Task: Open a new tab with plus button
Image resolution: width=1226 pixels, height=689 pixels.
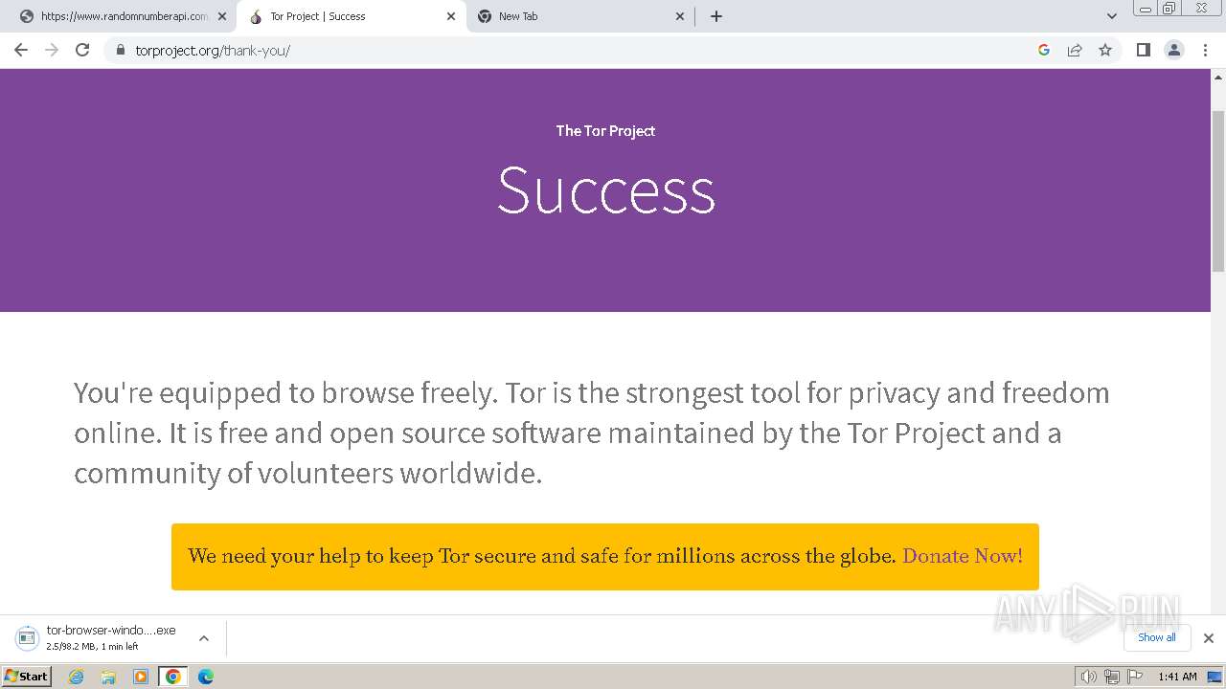Action: pyautogui.click(x=716, y=16)
